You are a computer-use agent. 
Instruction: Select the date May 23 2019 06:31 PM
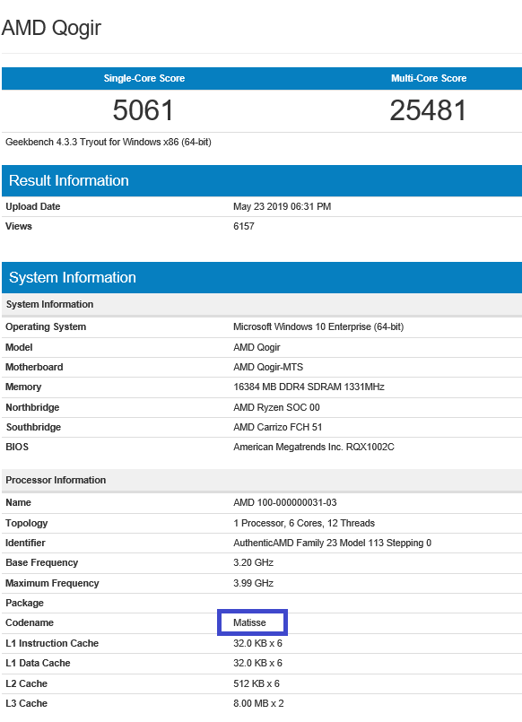pyautogui.click(x=282, y=207)
